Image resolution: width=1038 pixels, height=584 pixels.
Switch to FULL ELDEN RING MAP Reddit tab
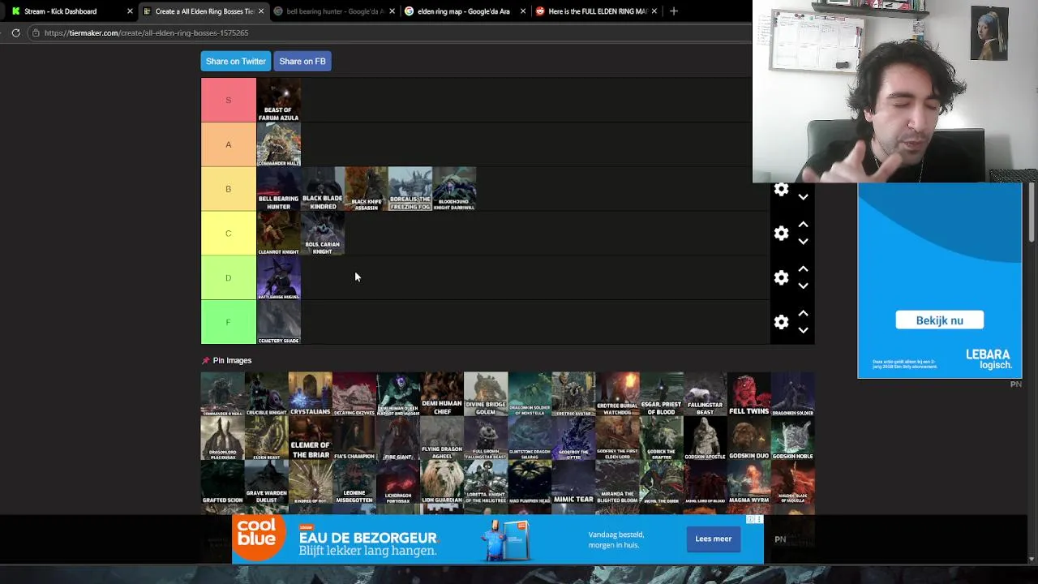596,11
